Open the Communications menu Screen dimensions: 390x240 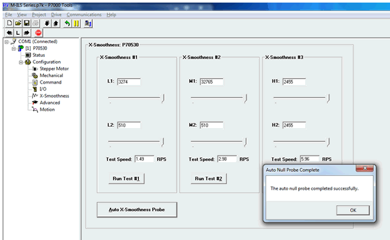coord(84,15)
